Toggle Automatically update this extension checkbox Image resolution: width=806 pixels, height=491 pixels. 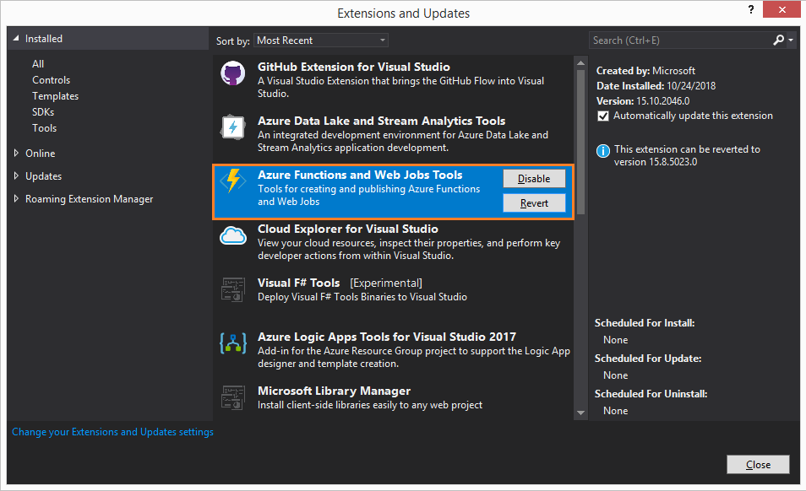click(603, 116)
